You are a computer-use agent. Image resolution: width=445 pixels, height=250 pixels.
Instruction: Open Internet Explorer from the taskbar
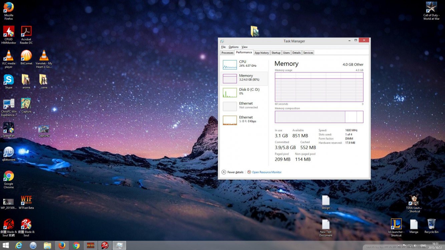click(19, 245)
